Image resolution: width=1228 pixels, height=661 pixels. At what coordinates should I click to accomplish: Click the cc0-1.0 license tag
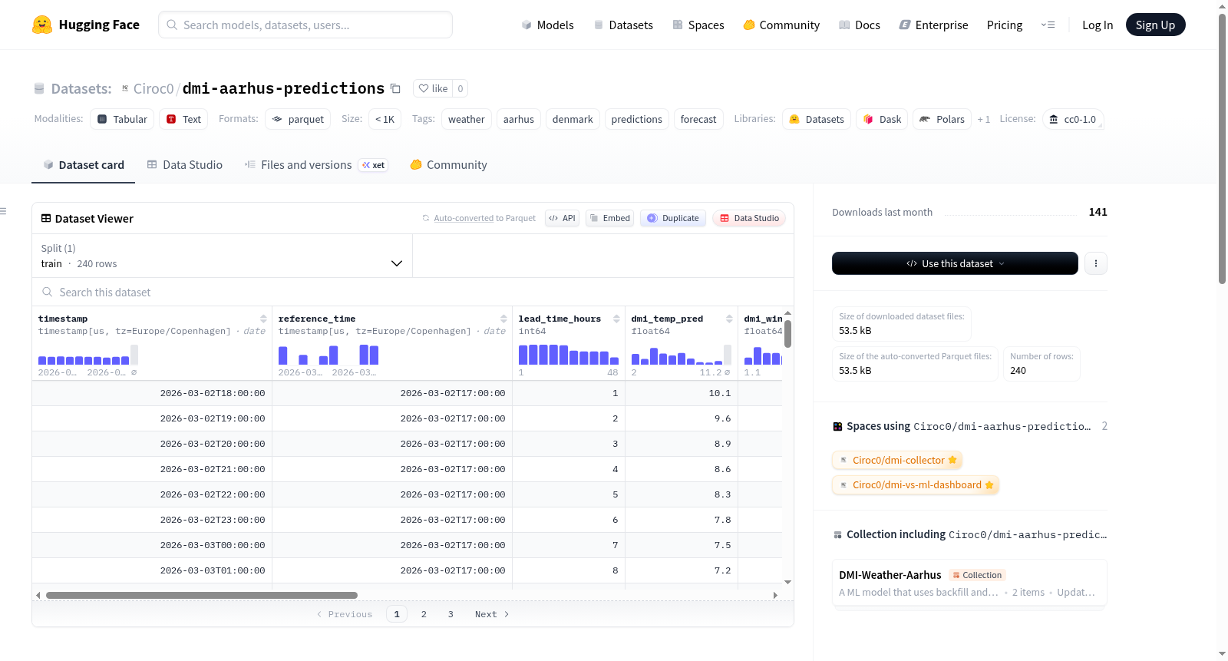point(1073,119)
